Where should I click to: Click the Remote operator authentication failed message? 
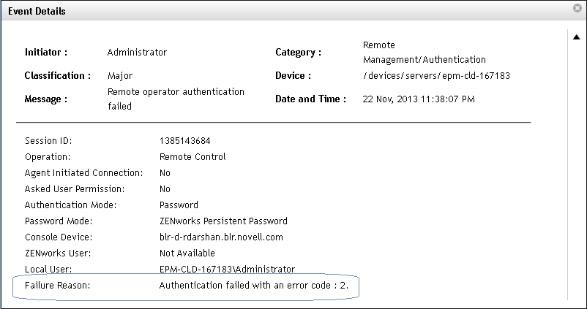coord(176,99)
